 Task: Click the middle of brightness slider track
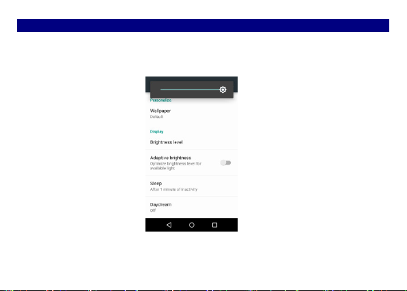pyautogui.click(x=190, y=89)
